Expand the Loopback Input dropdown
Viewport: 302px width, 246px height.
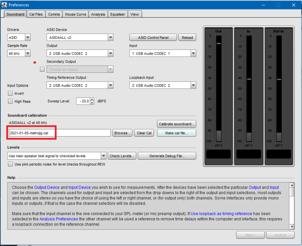click(x=163, y=85)
